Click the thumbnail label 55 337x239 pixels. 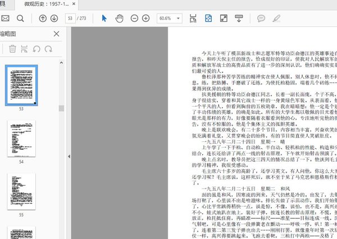click(x=21, y=215)
